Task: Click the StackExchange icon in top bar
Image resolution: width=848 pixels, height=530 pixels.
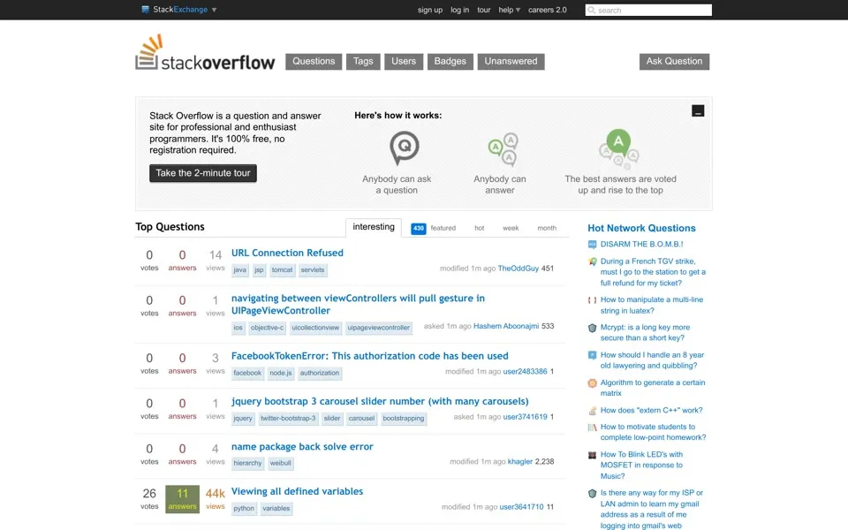Action: click(x=145, y=9)
